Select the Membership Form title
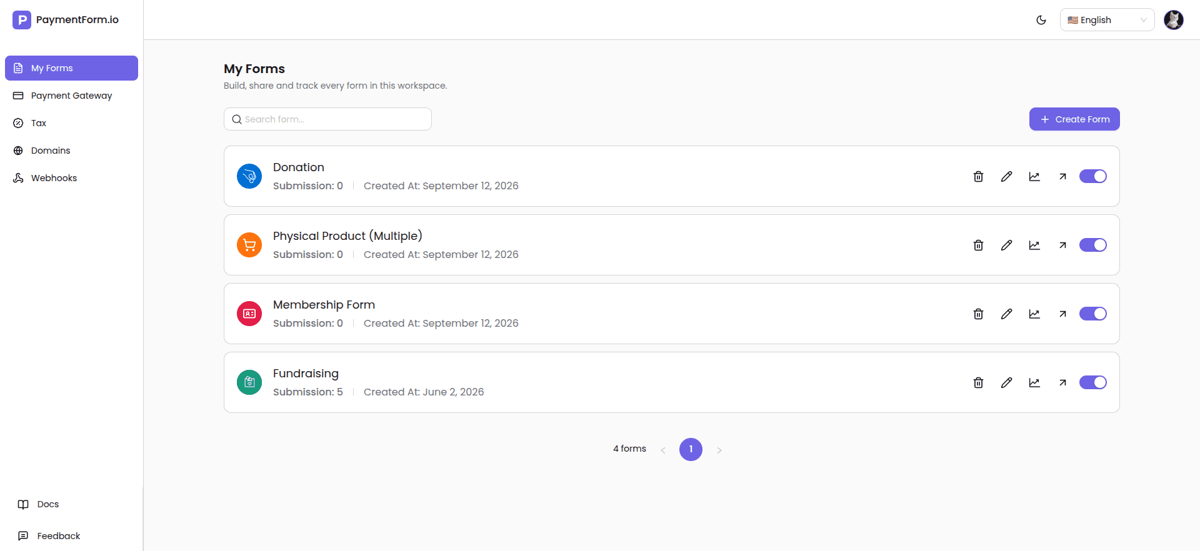The width and height of the screenshot is (1200, 551). coord(324,305)
